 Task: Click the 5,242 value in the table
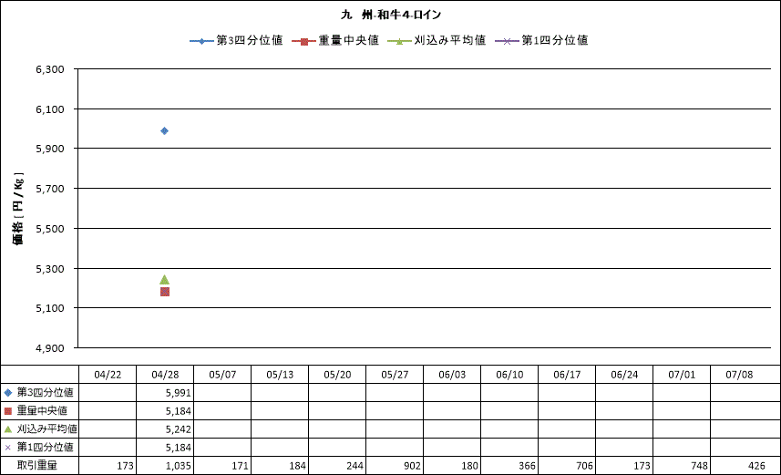(179, 429)
